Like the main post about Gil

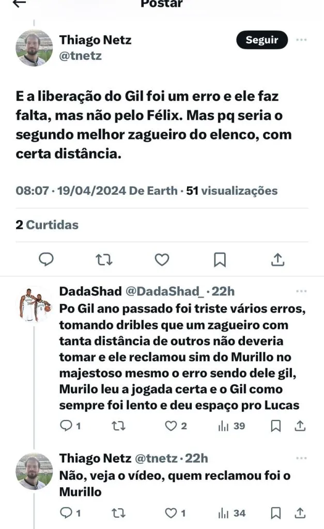click(x=162, y=259)
